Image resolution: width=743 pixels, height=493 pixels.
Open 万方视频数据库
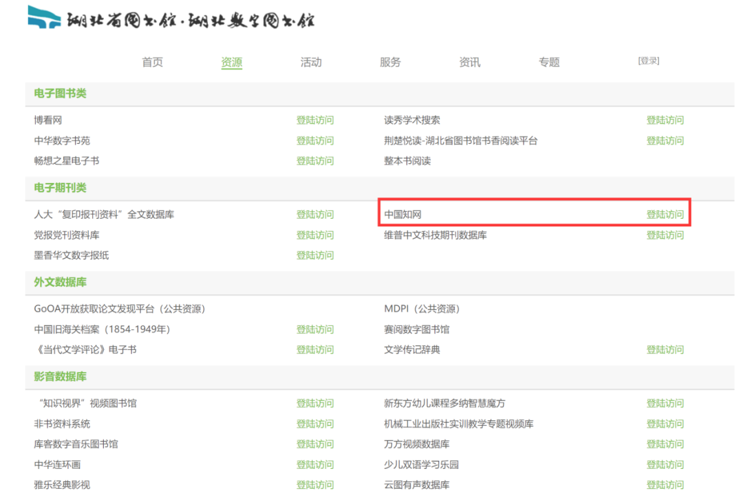[416, 444]
